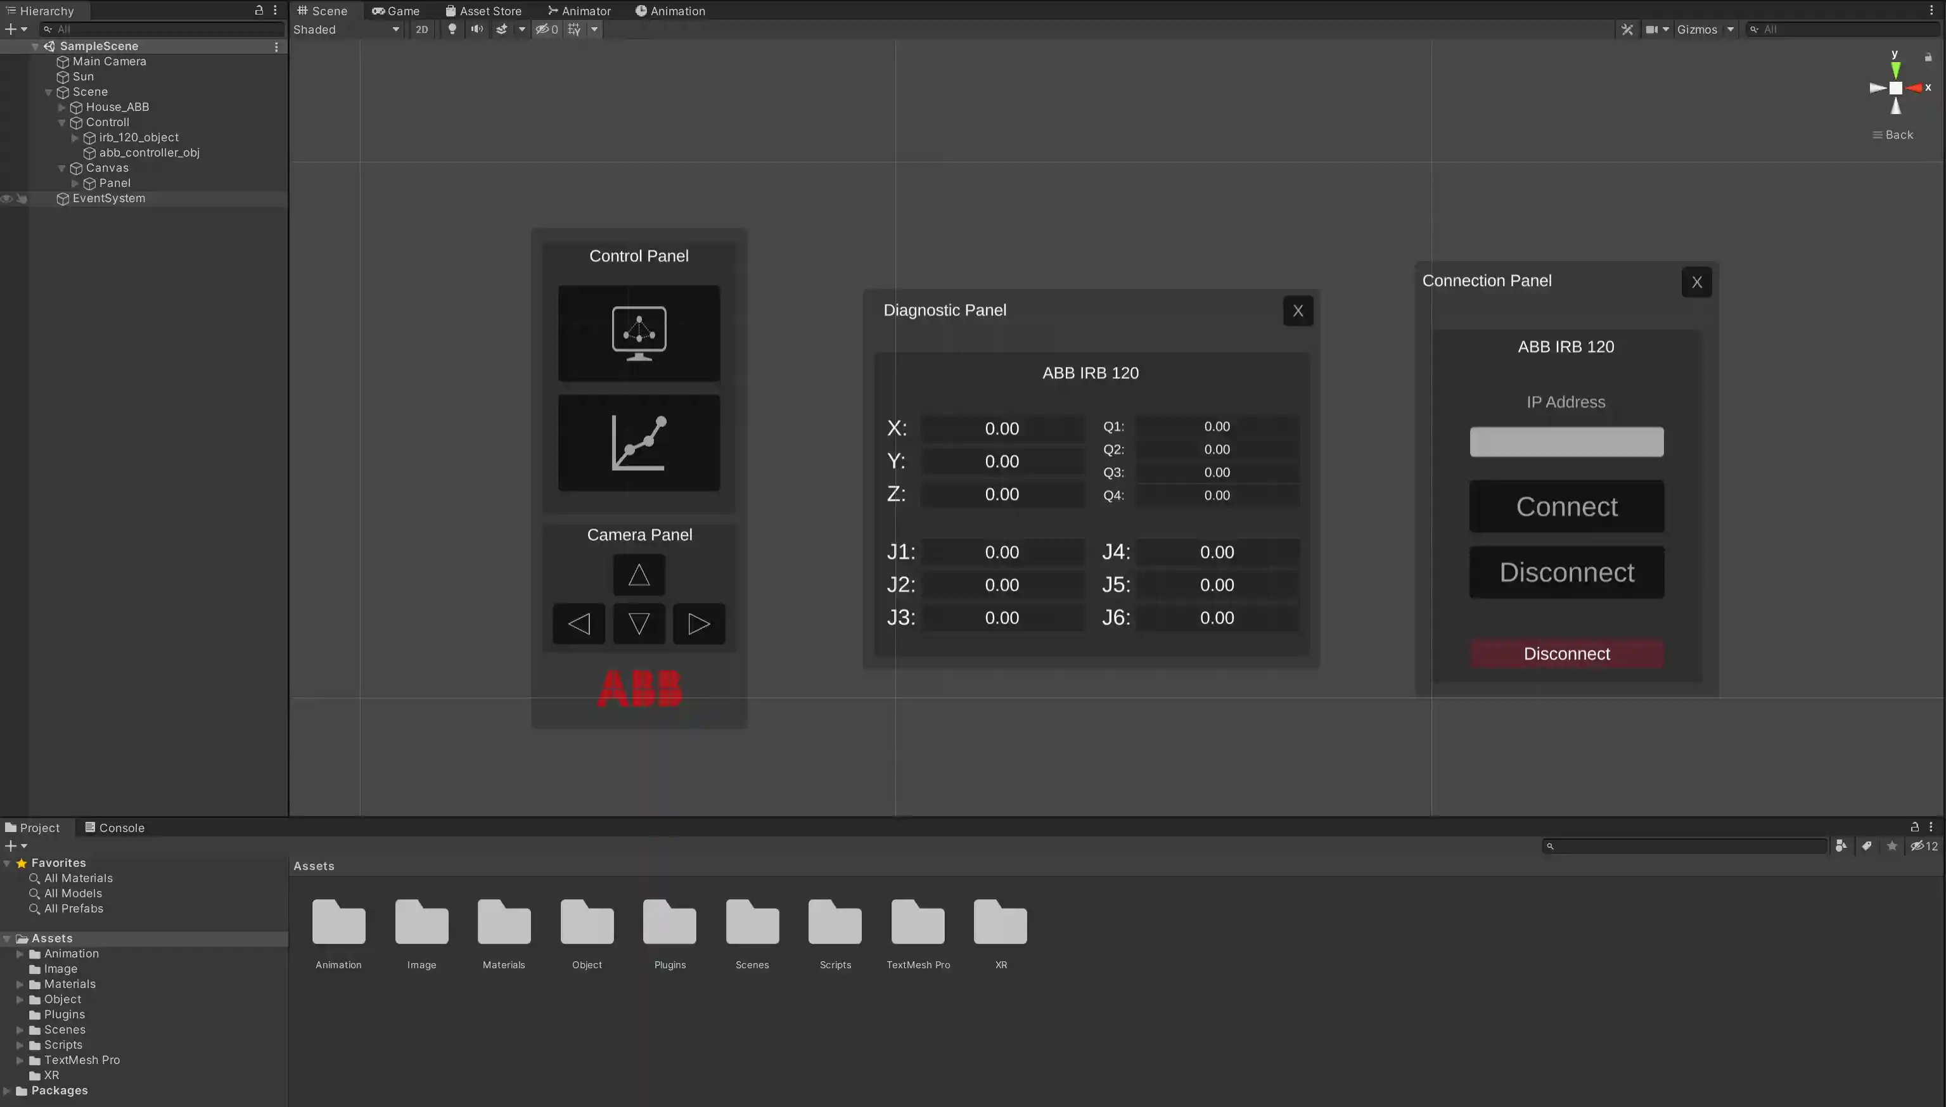Lock the Hierarchy panel with padlock
The width and height of the screenshot is (1946, 1107).
[x=259, y=10]
